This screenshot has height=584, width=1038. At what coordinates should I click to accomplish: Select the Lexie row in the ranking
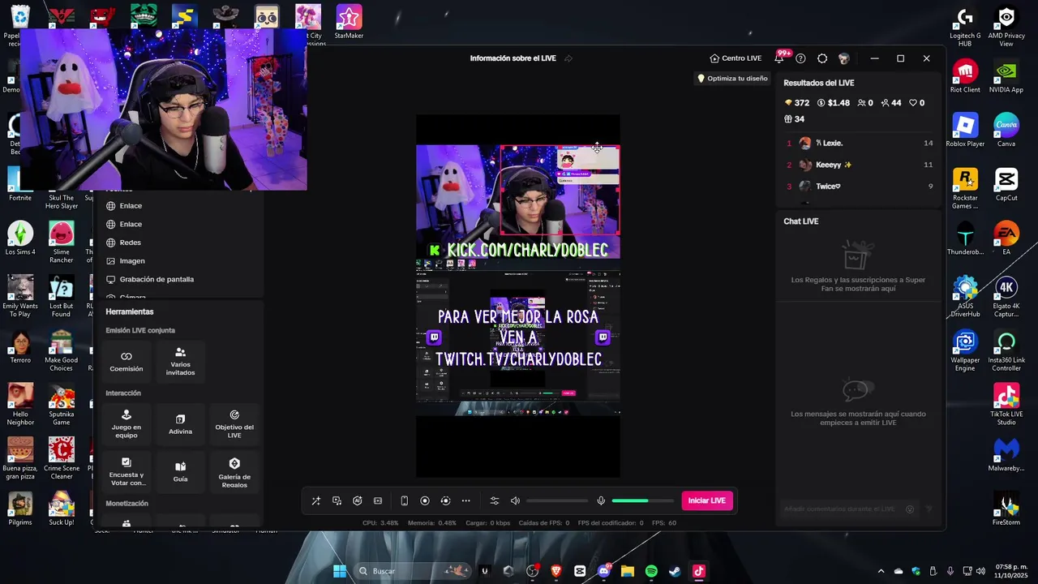(860, 143)
